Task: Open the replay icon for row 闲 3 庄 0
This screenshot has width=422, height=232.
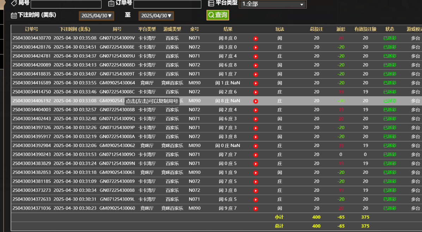Action: 256,47
